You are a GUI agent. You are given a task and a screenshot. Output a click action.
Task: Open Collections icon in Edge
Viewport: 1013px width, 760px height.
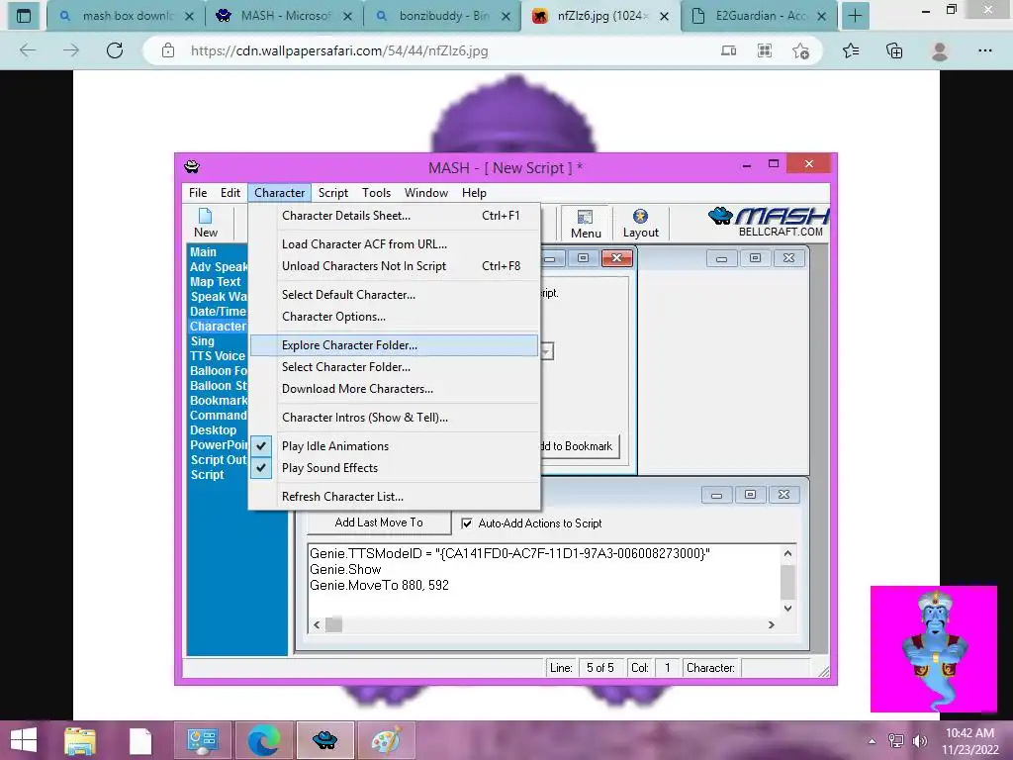894,50
